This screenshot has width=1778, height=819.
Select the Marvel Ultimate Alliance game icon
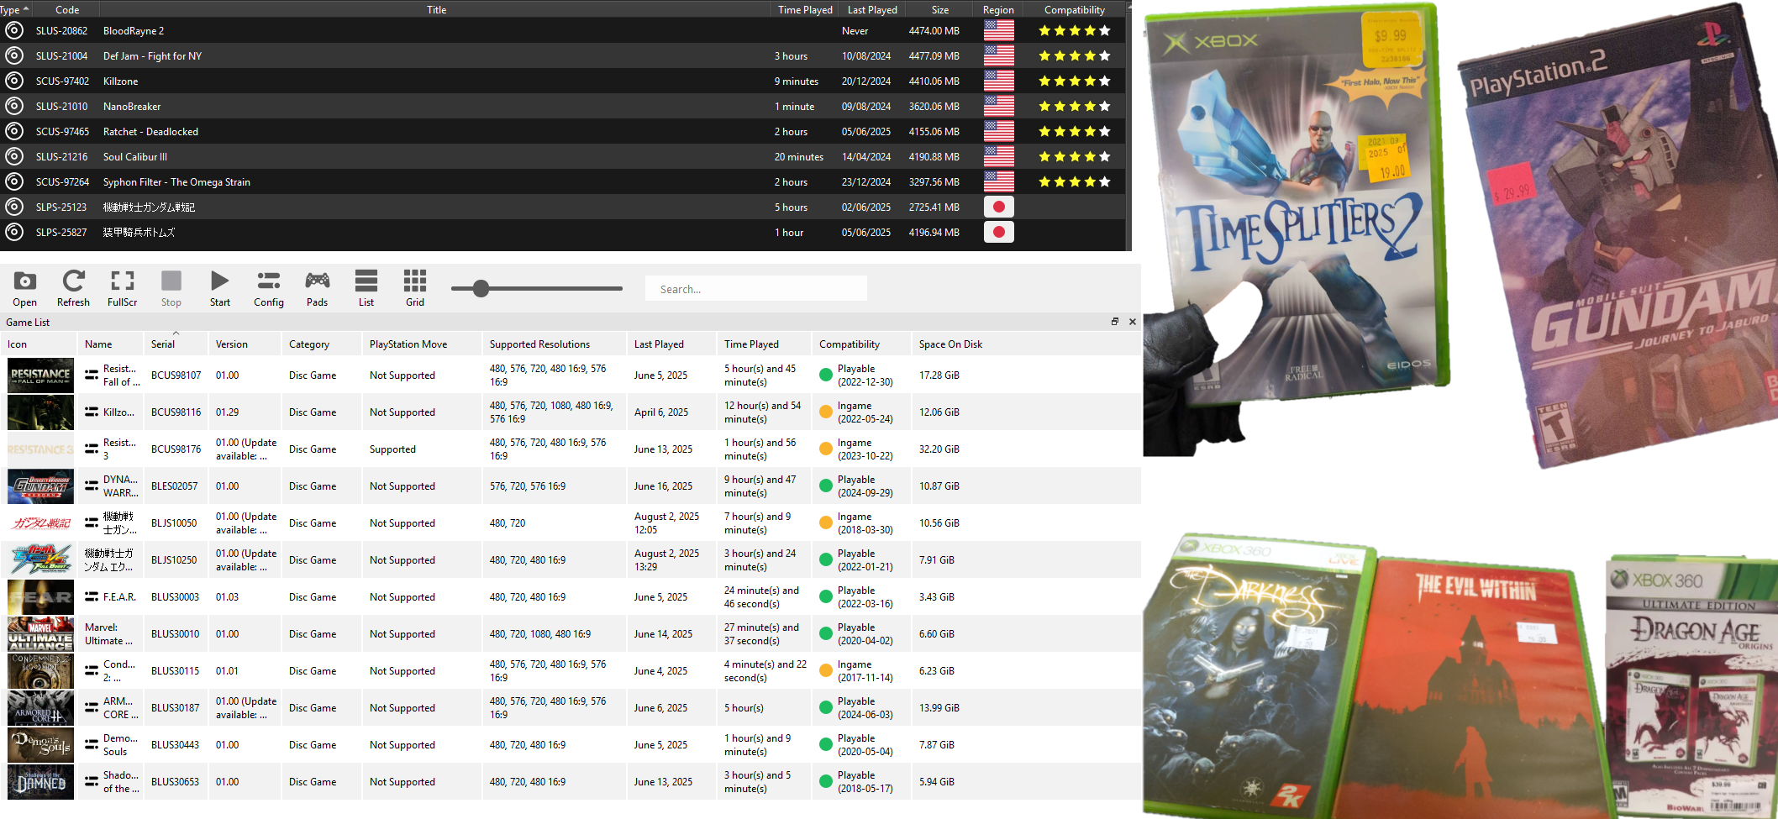click(40, 634)
